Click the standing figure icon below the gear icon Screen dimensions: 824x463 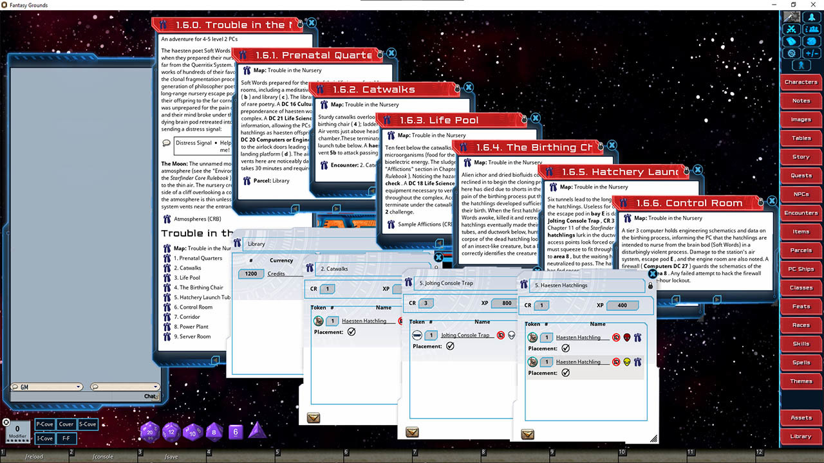tap(802, 65)
